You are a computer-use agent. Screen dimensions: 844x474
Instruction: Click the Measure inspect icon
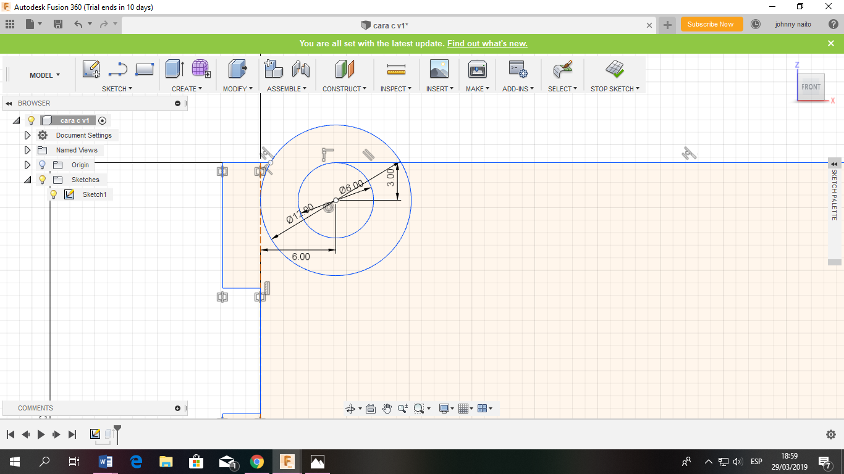tap(395, 69)
